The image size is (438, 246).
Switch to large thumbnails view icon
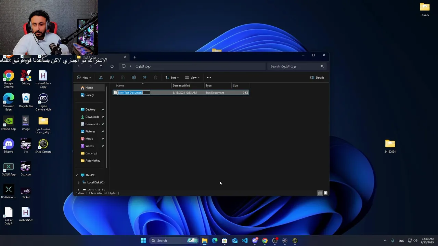pyautogui.click(x=325, y=193)
